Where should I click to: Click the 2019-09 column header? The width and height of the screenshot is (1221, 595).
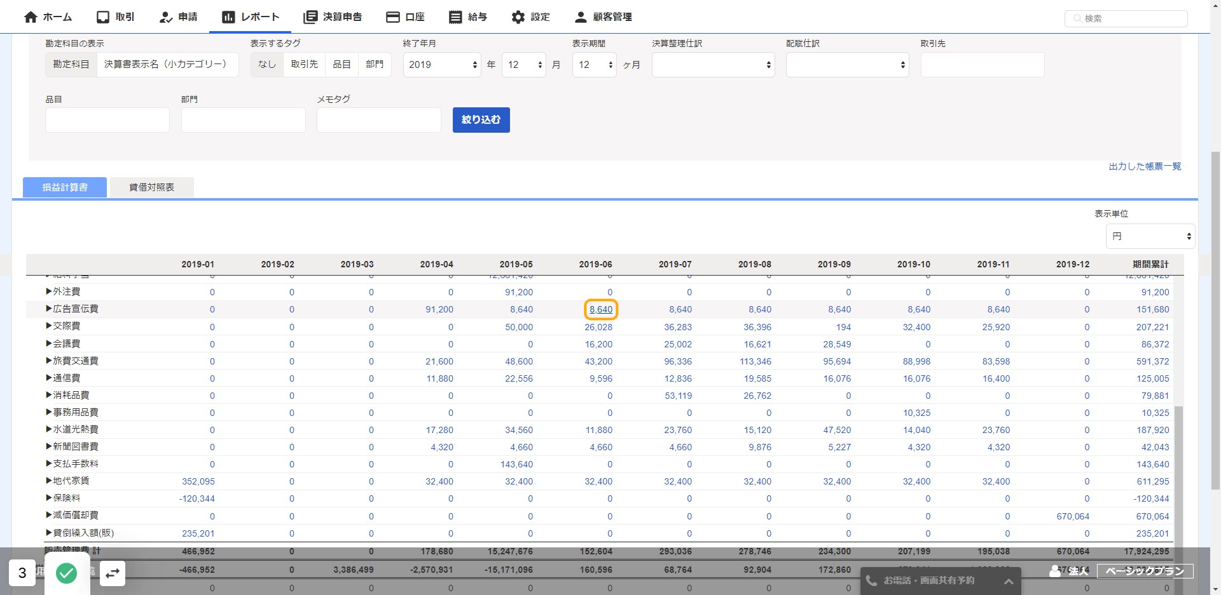click(x=834, y=264)
